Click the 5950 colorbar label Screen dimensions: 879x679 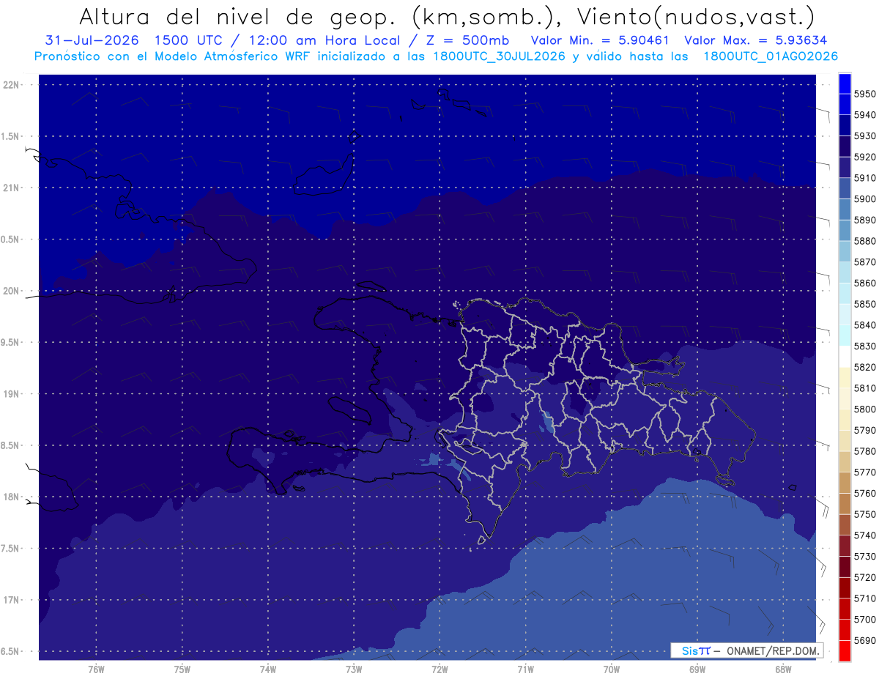click(865, 94)
